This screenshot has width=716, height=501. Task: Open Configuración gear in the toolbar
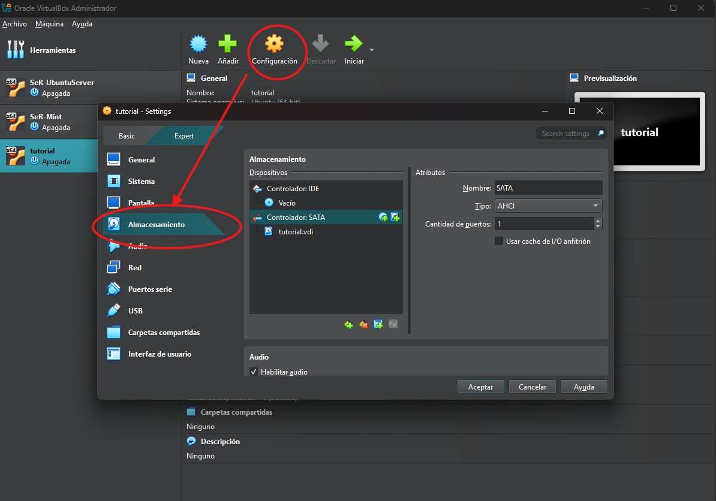click(275, 44)
